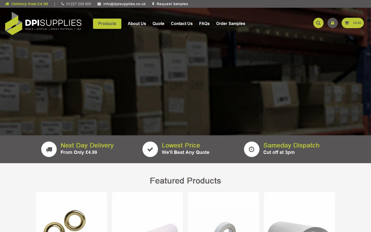Click the Lowest Price checkmark icon
Viewport: 371px width, 232px height.
[x=150, y=149]
